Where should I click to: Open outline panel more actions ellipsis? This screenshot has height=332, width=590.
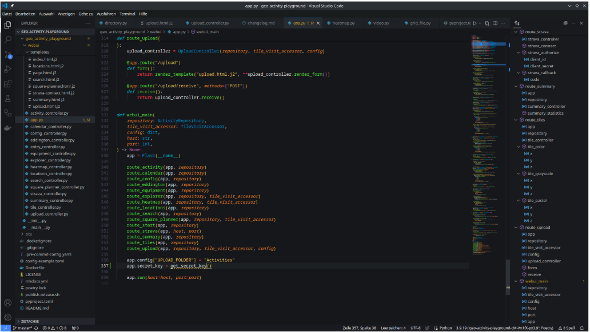coord(573,23)
